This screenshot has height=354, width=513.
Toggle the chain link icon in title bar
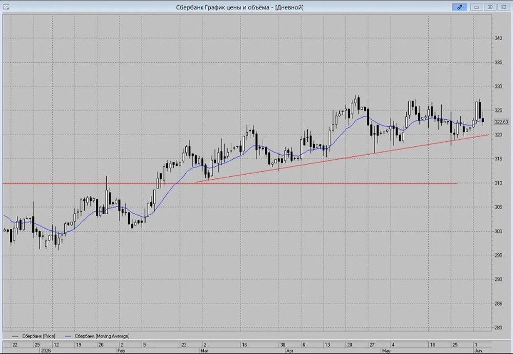tap(459, 7)
